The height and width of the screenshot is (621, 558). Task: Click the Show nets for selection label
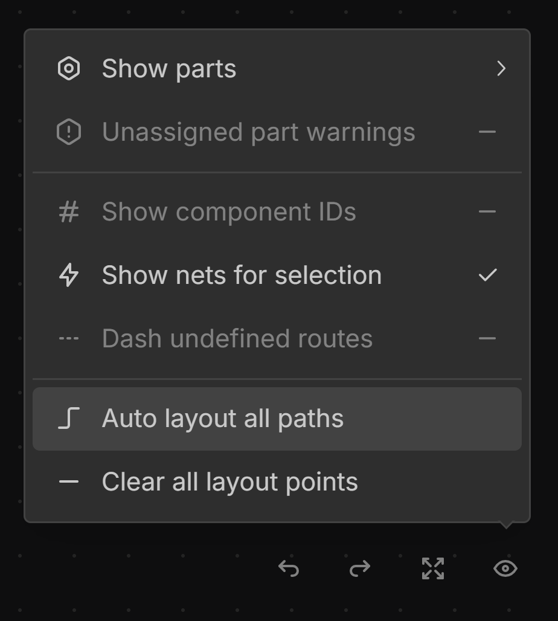pos(242,275)
